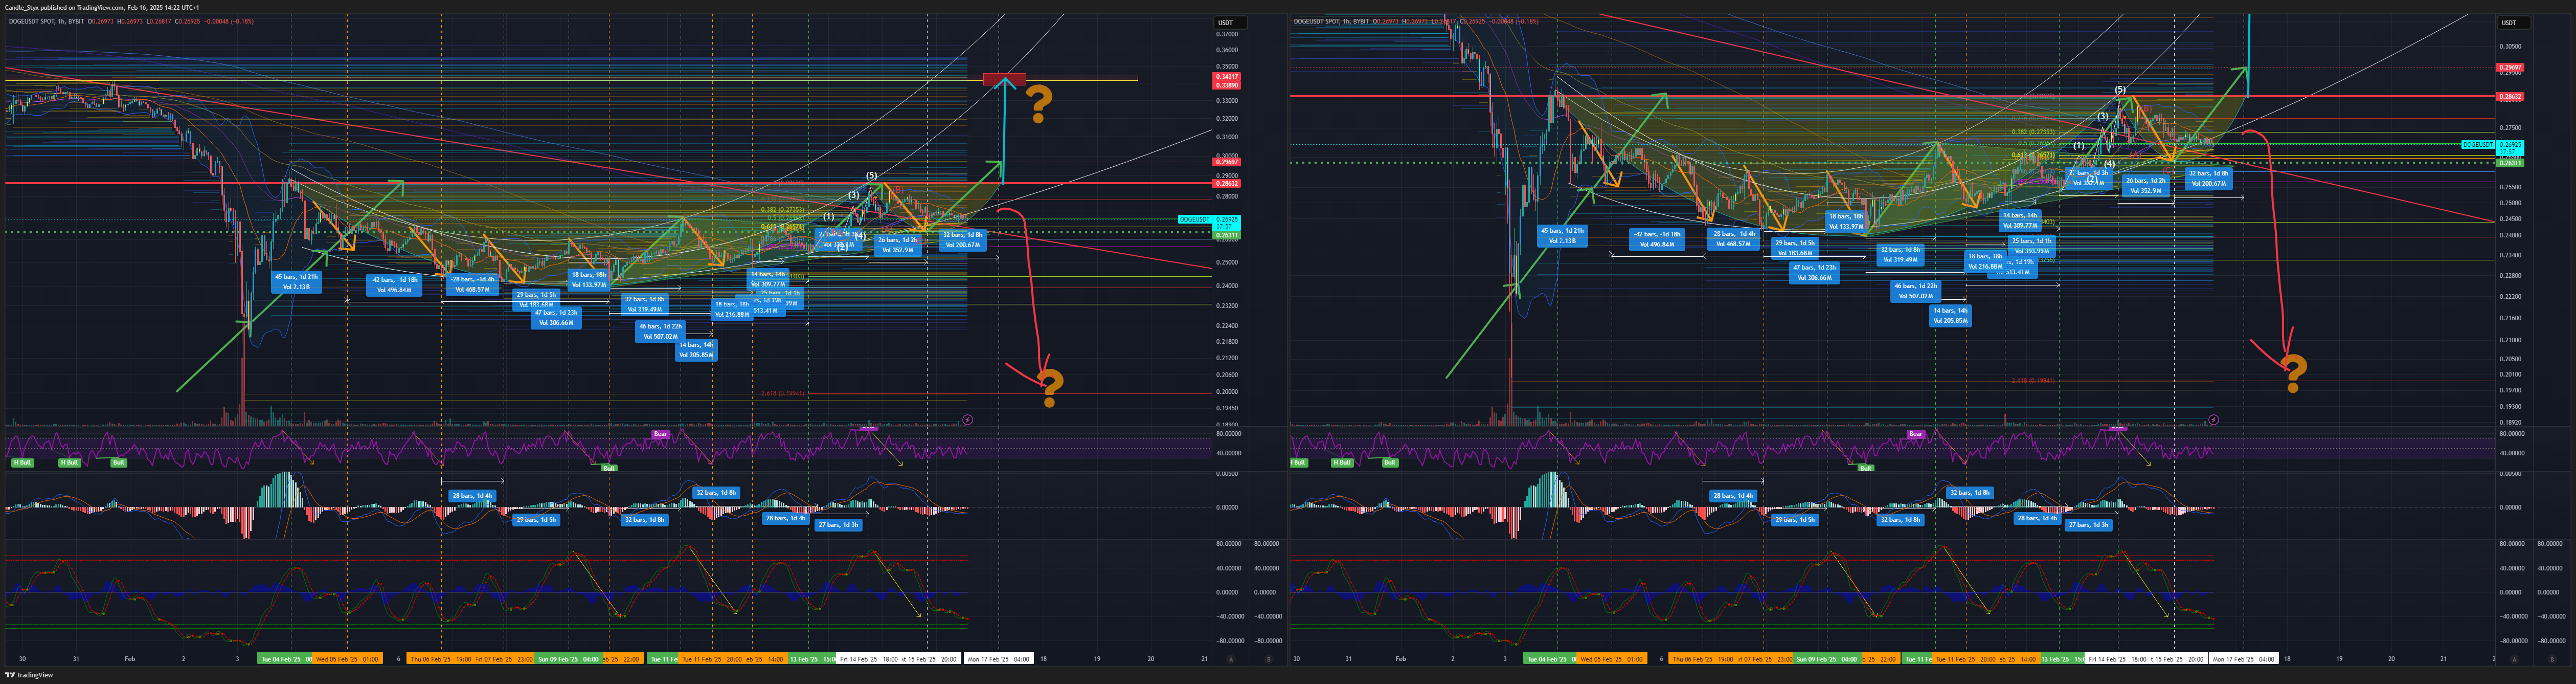The height and width of the screenshot is (684, 2576).
Task: Select '45 bars, 1d 21h Vol 2.13B' label on left chart
Action: point(297,282)
